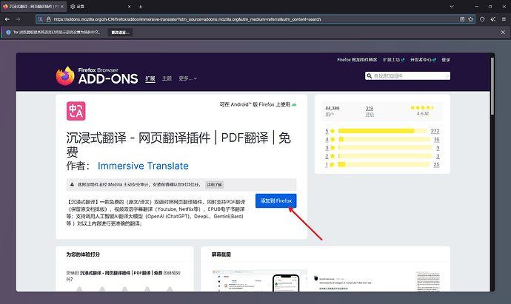Open the Tor circuit icon in address bar
511x304 pixels.
click(41, 19)
